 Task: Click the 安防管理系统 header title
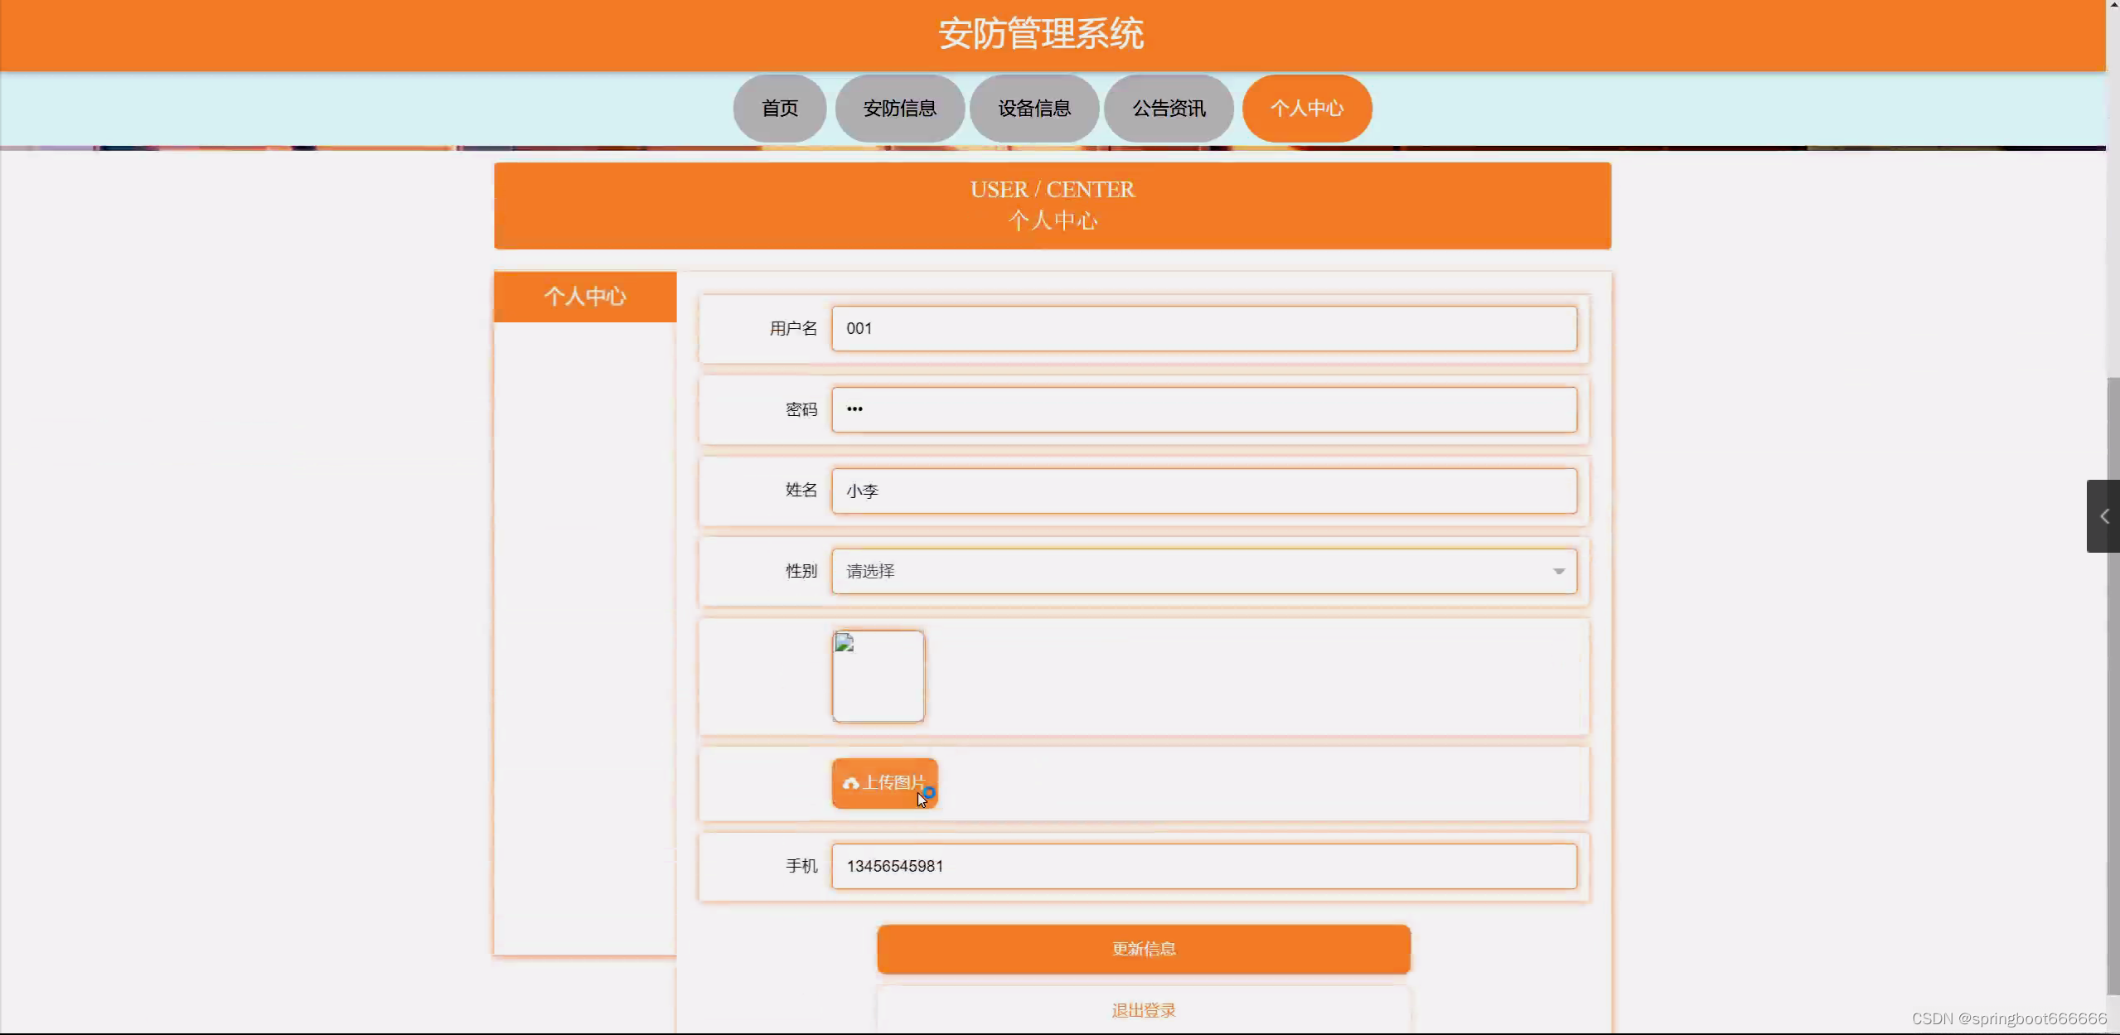(x=1040, y=34)
